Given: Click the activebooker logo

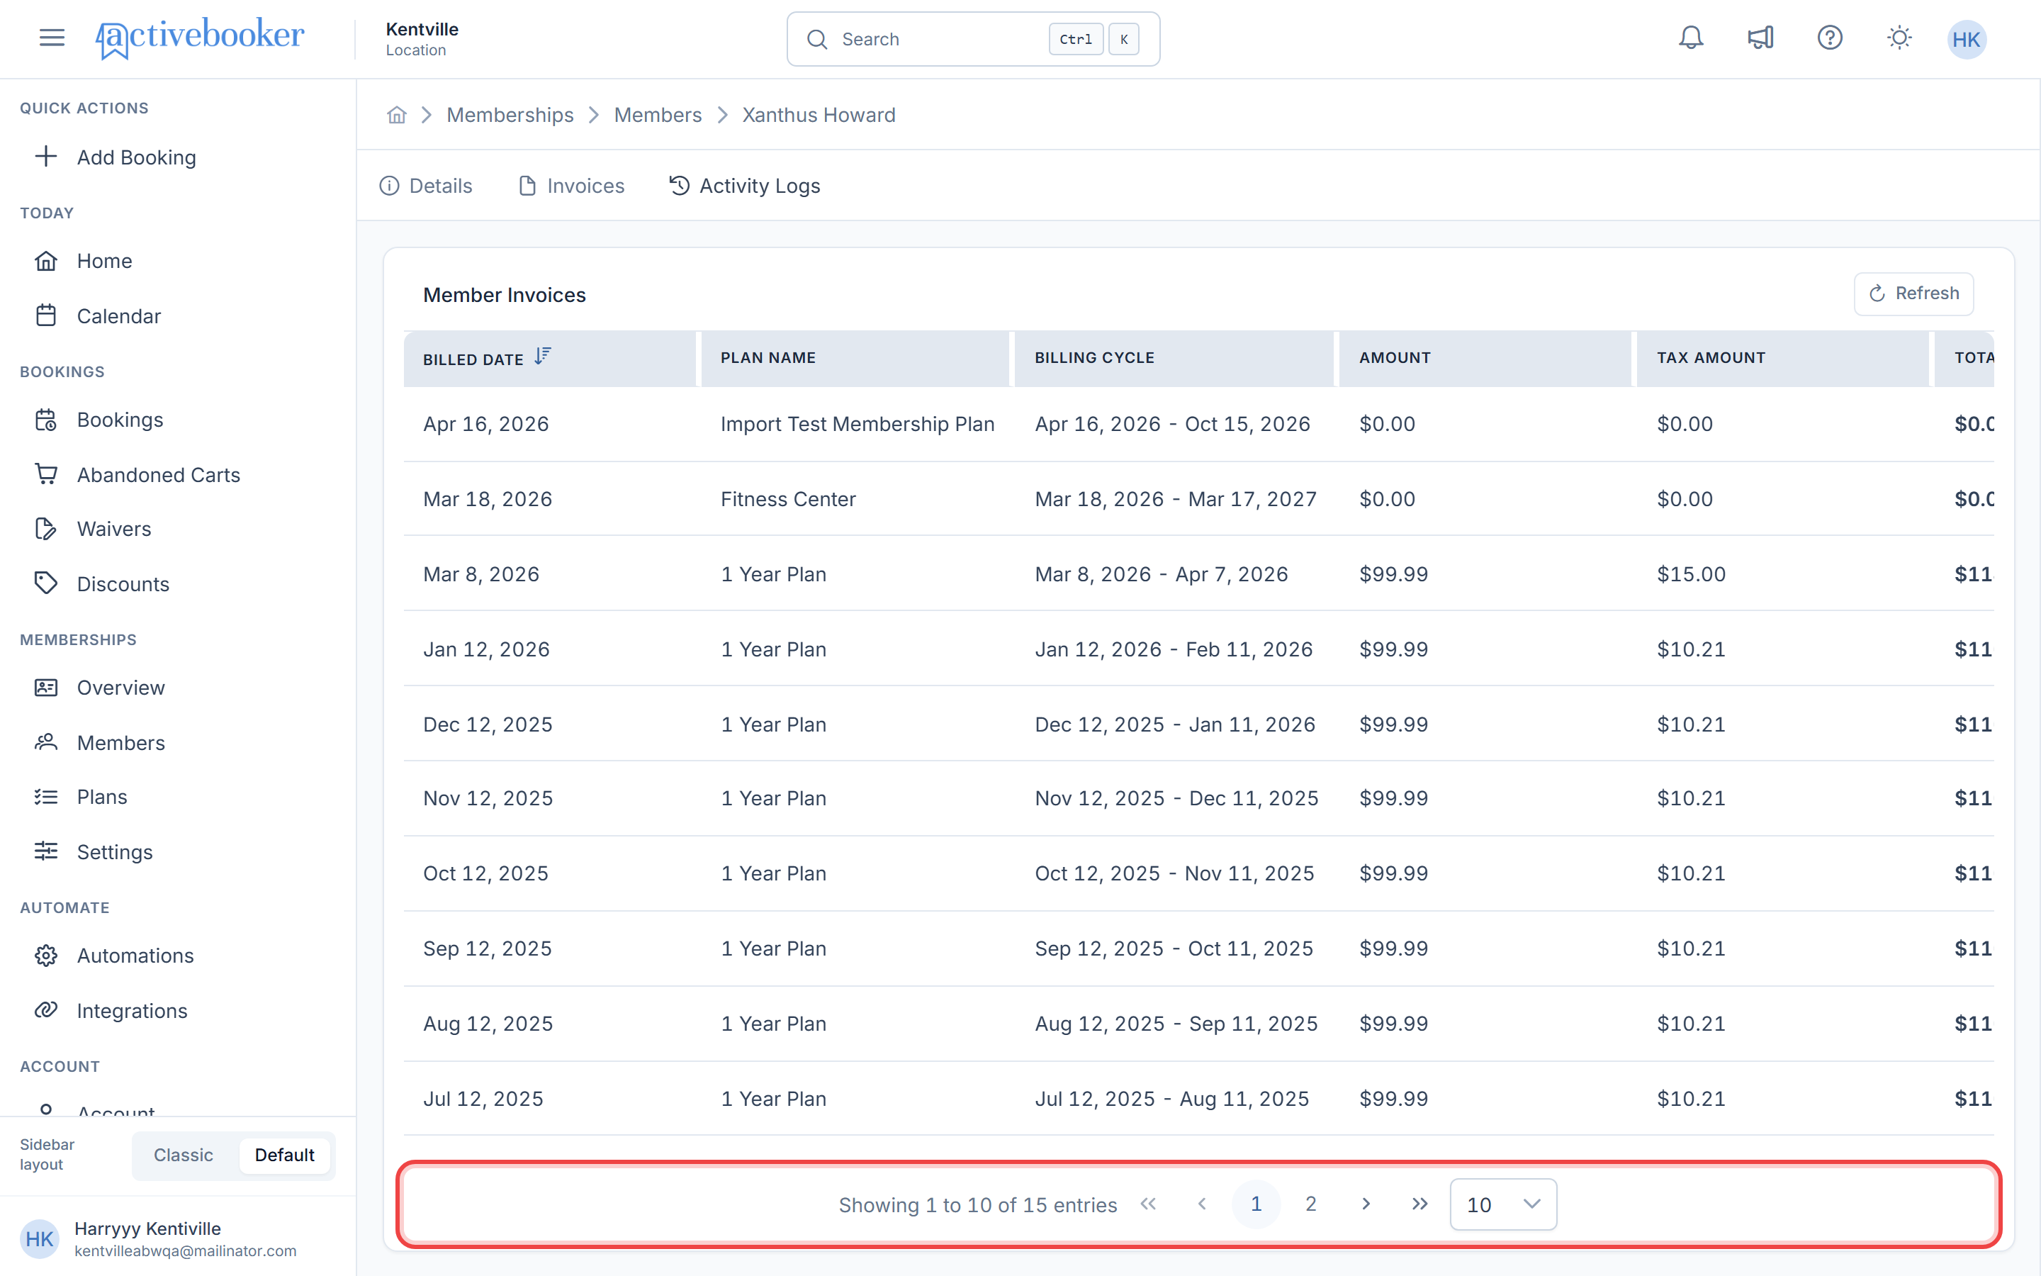Looking at the screenshot, I should point(199,38).
